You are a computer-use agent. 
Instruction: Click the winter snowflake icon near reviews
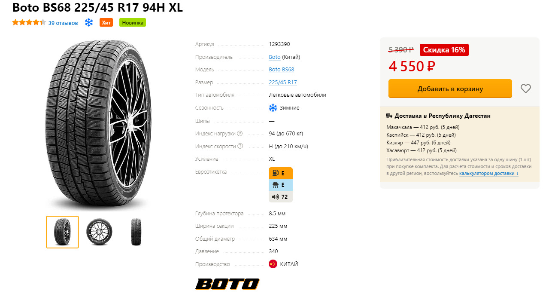click(x=89, y=22)
